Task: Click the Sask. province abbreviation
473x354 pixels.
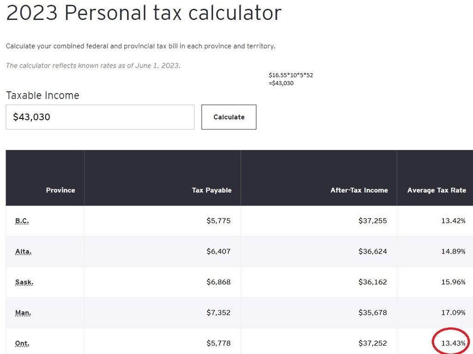Action: 24,282
